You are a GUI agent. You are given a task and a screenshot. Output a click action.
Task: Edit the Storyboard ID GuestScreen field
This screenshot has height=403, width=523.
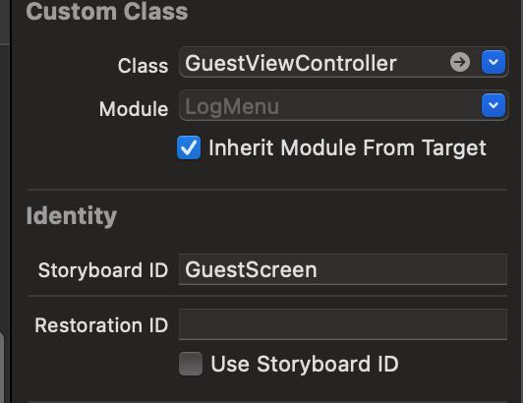tap(343, 269)
